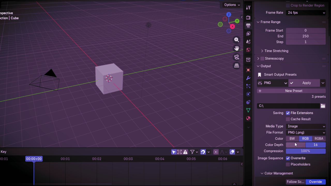Open the Modifiers properties tab
Viewport: 331px width, 186px height.
(x=248, y=78)
